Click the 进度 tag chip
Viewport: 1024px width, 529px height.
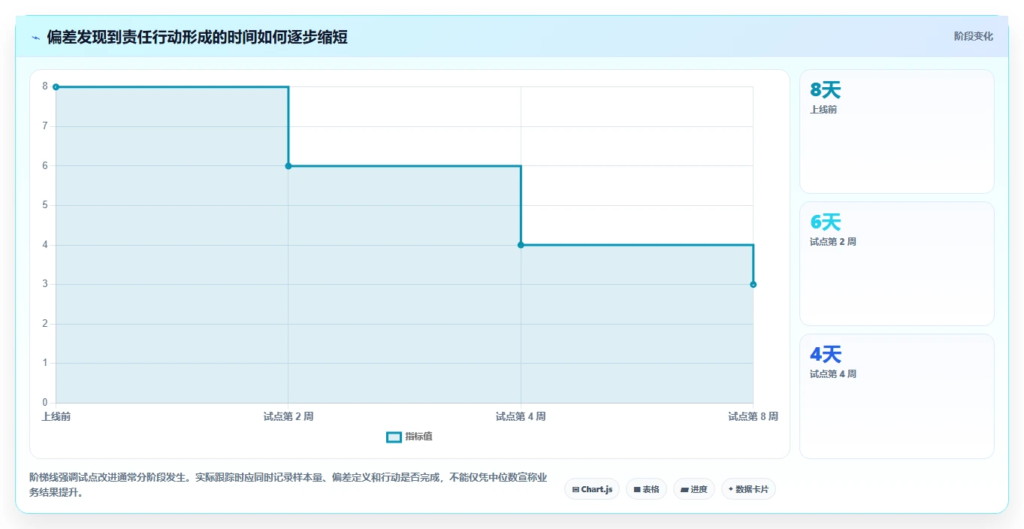click(693, 489)
